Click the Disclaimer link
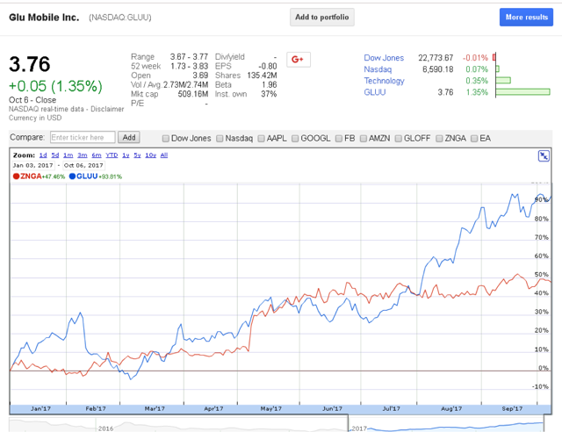 107,109
